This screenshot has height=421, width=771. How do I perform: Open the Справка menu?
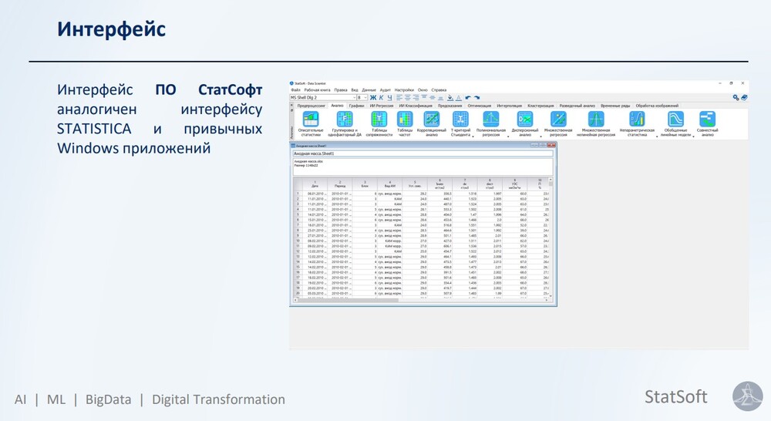tap(439, 90)
